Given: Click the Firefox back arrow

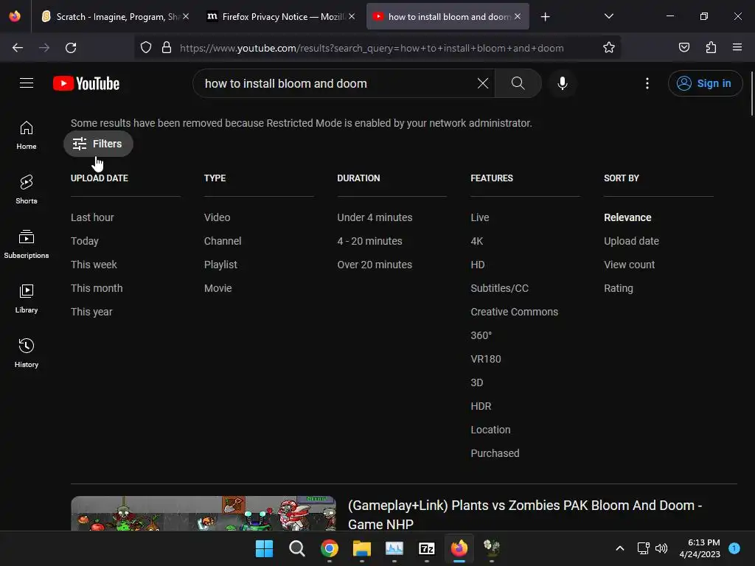Looking at the screenshot, I should point(18,48).
